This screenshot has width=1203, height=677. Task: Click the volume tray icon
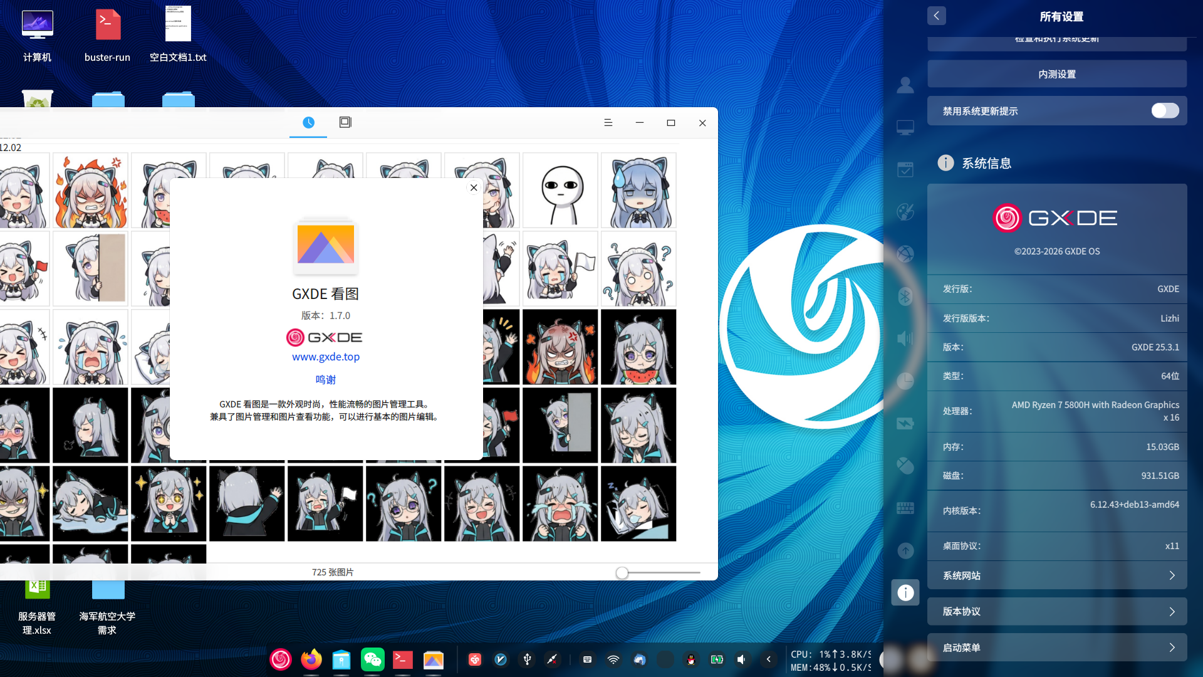741,659
